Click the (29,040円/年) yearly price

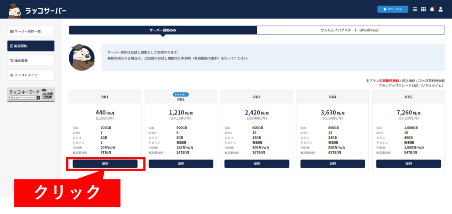[x=257, y=118]
